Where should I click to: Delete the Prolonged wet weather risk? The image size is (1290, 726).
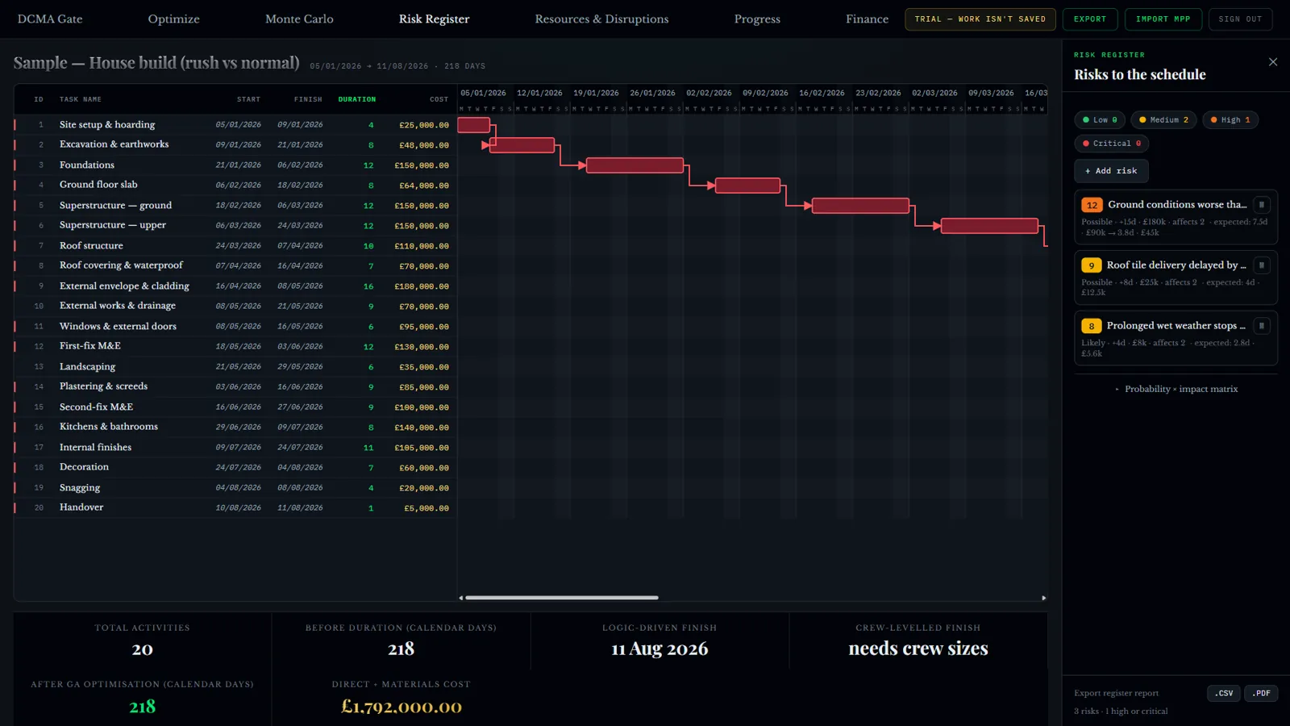tap(1262, 326)
